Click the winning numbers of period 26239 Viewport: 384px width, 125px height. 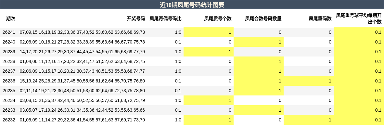(x=82, y=52)
